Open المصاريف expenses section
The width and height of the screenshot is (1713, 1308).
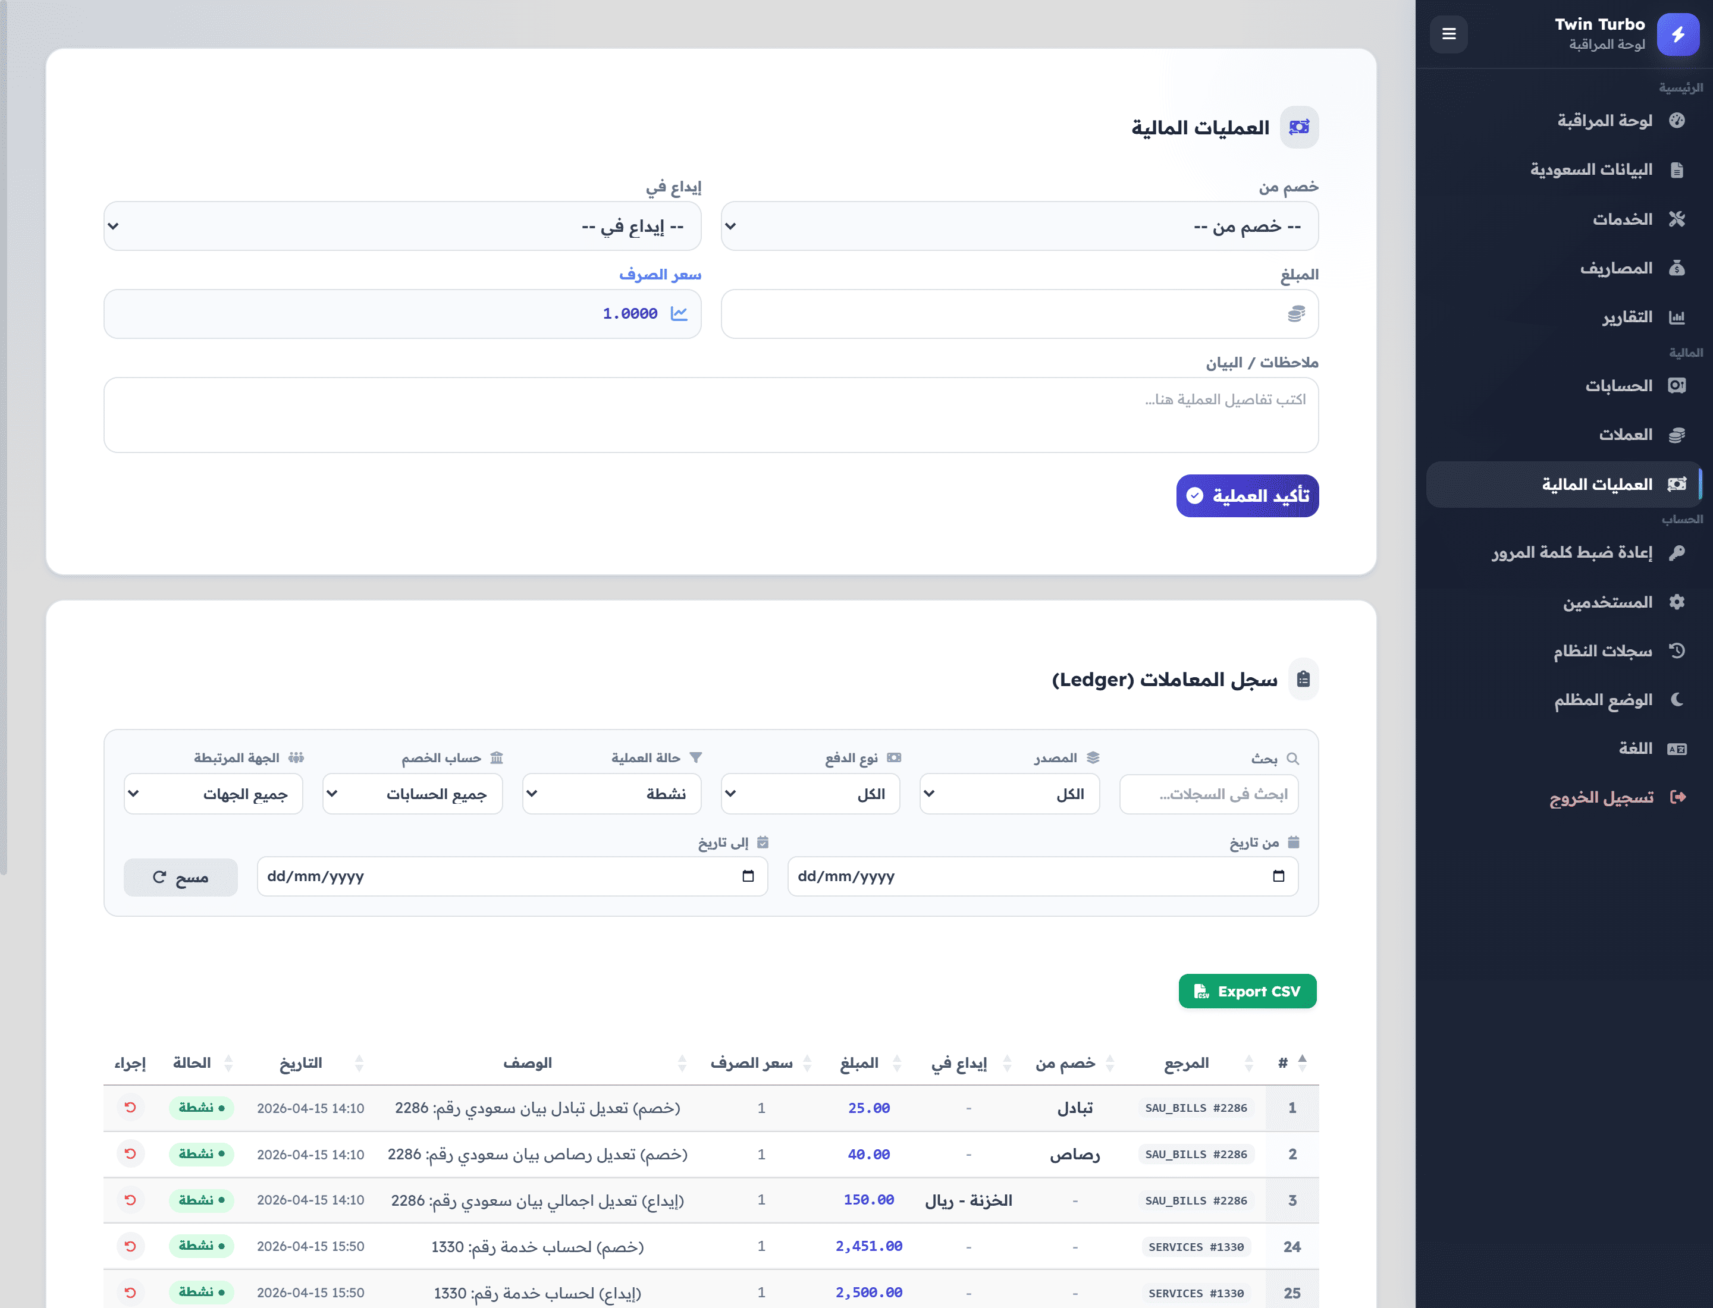(x=1564, y=269)
